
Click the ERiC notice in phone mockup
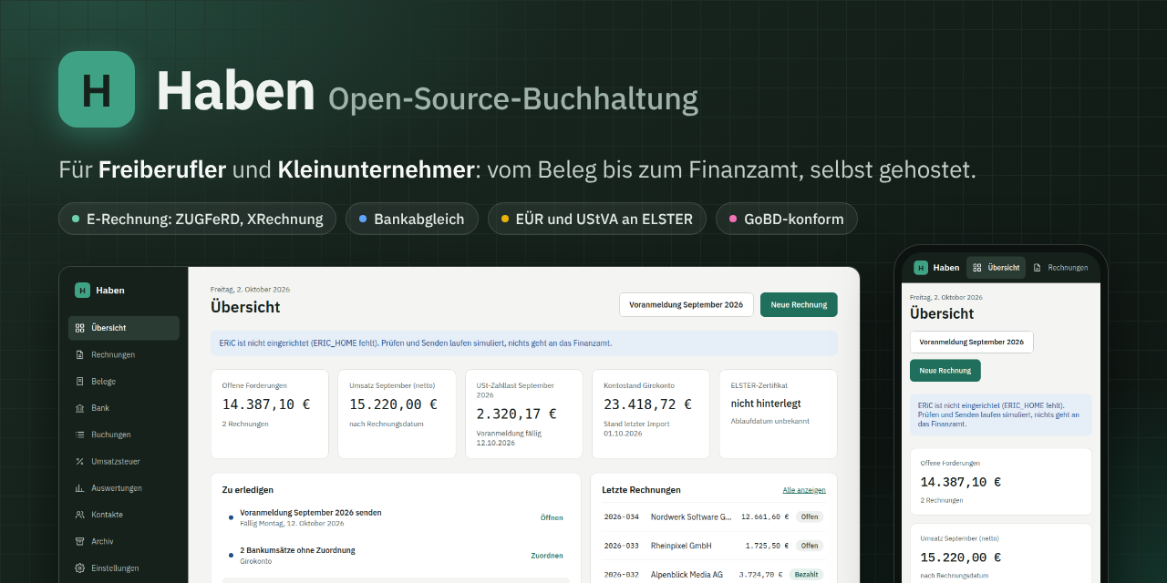point(1000,414)
